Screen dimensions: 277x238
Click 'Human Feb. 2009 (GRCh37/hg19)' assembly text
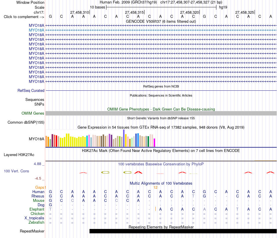click(x=128, y=2)
